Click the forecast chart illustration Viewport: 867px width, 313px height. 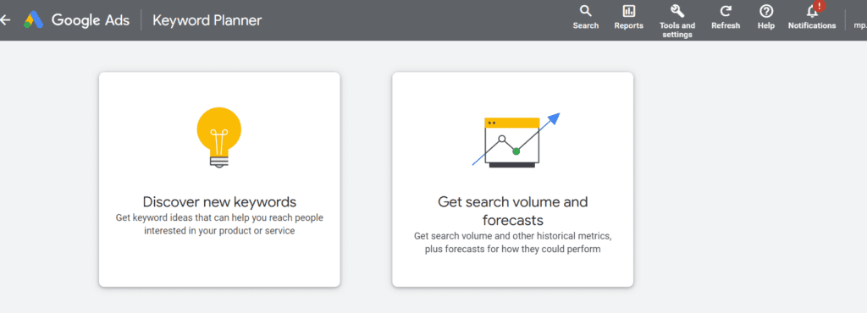pos(516,140)
